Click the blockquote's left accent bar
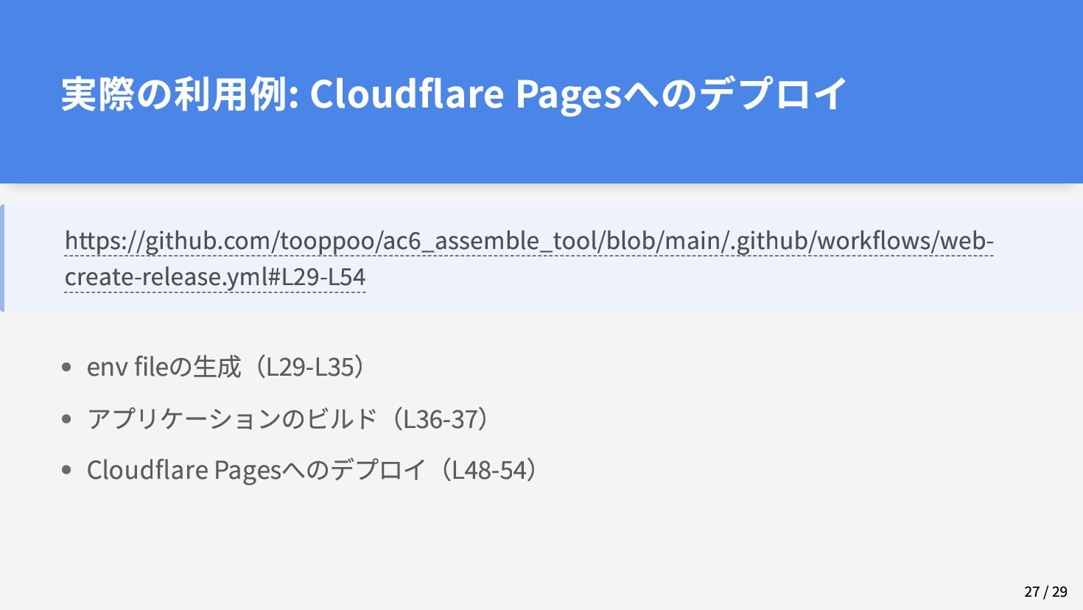 point(2,258)
